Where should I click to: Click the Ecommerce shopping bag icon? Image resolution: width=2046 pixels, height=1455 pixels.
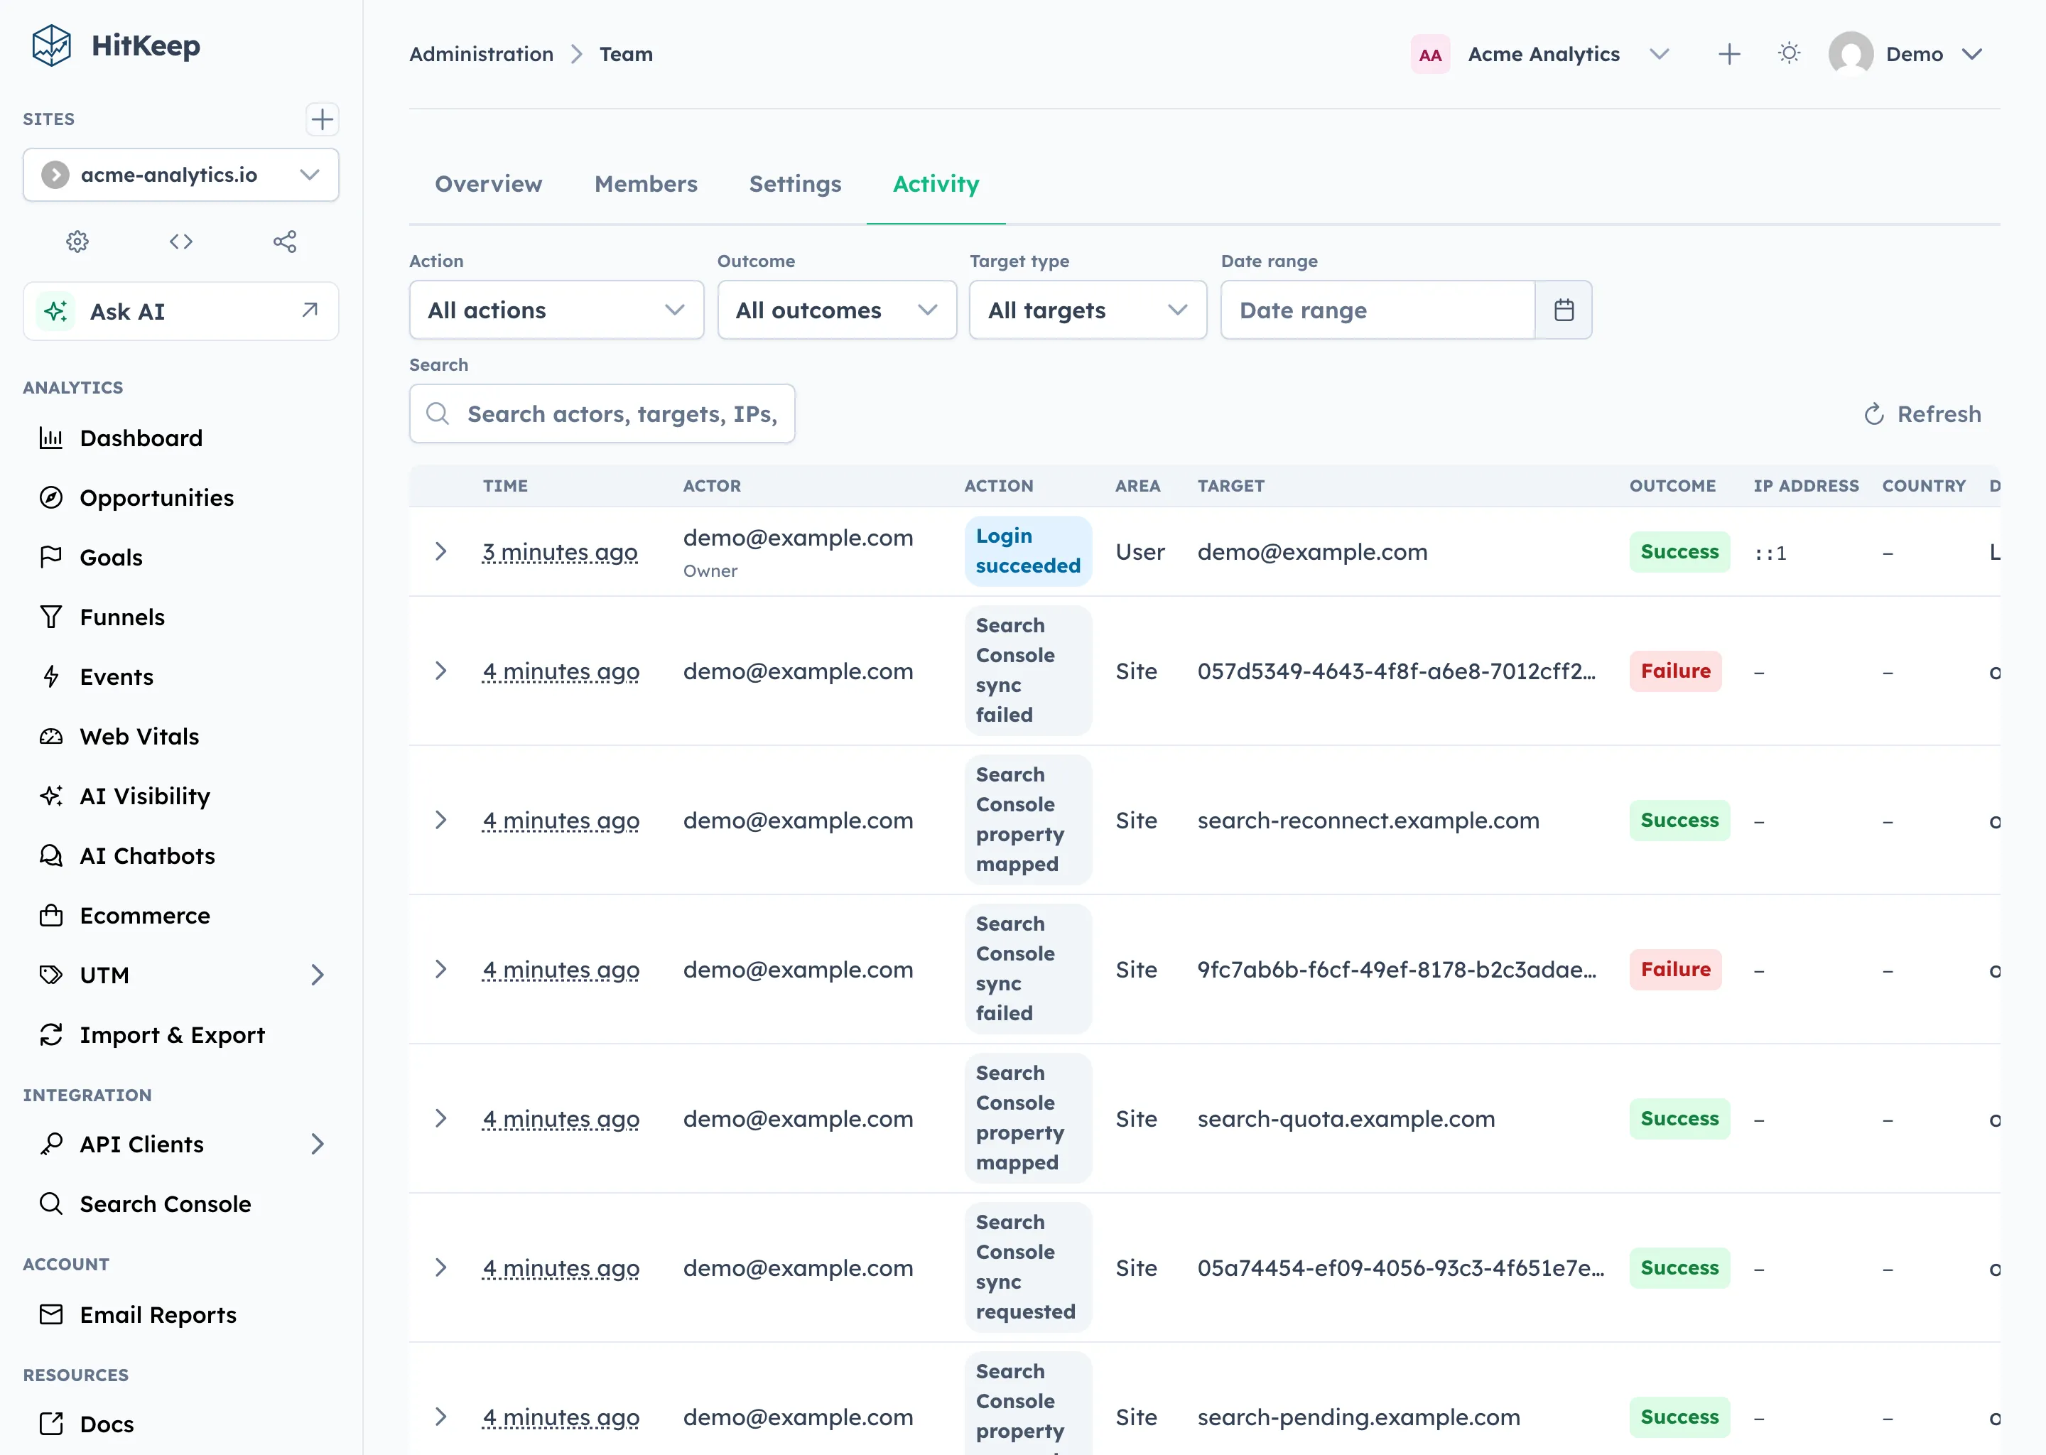click(x=51, y=916)
